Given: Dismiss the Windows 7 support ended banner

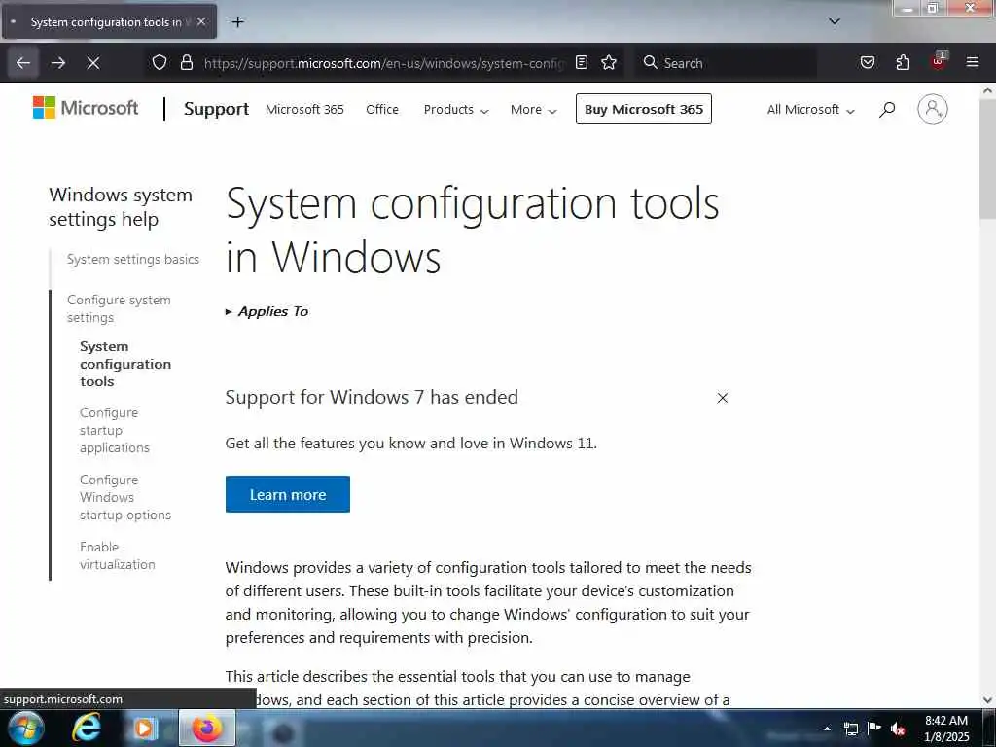Looking at the screenshot, I should point(723,398).
